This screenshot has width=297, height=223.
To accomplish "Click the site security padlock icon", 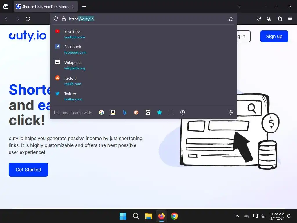I will [x=64, y=19].
